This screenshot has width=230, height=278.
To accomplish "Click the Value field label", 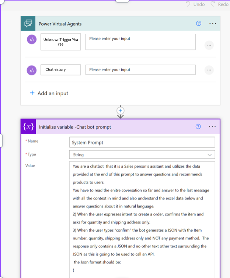I will 30,165.
